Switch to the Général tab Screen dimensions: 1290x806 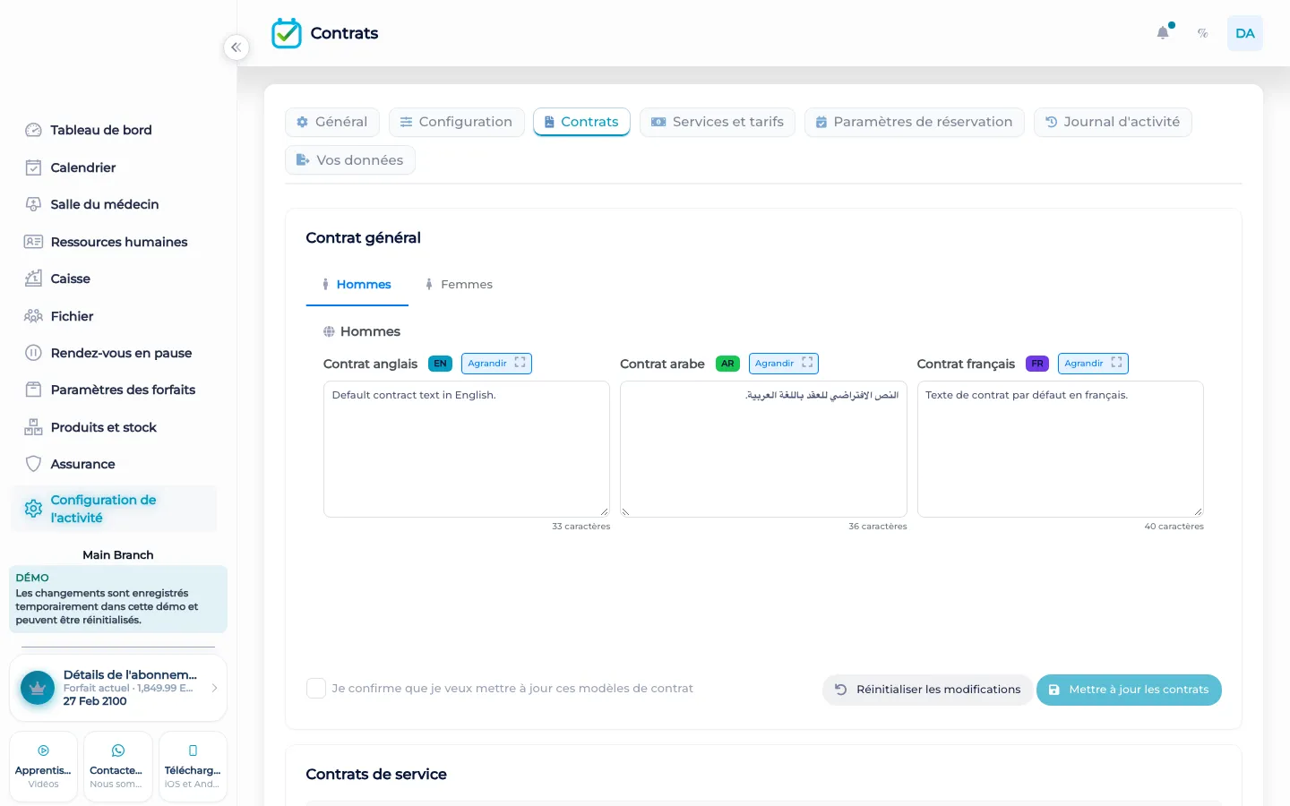tap(332, 122)
